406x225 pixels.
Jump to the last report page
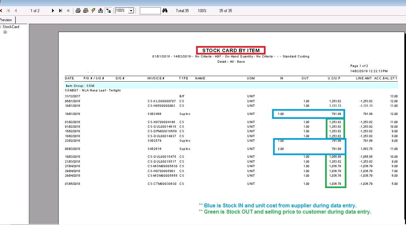coord(60,11)
